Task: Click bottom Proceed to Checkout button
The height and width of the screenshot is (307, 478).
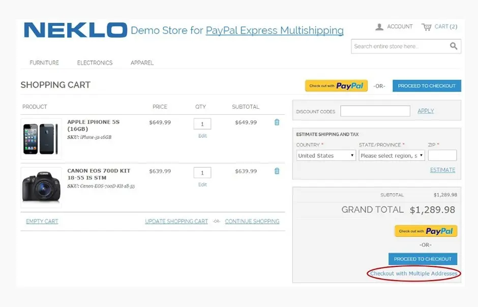Action: (423, 259)
